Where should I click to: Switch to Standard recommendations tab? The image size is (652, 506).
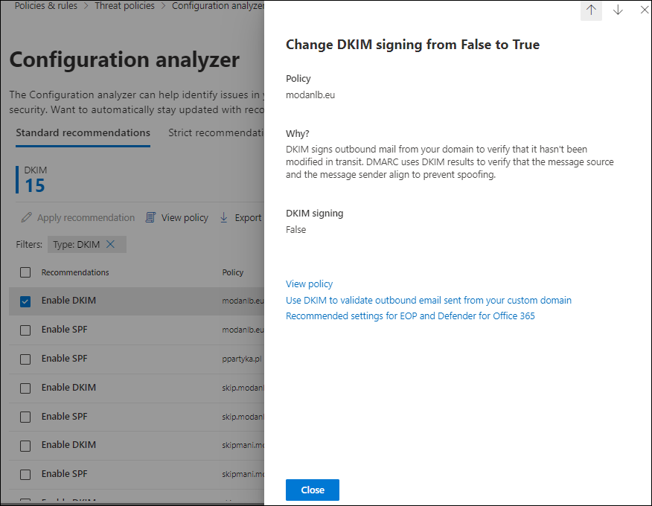click(x=83, y=133)
